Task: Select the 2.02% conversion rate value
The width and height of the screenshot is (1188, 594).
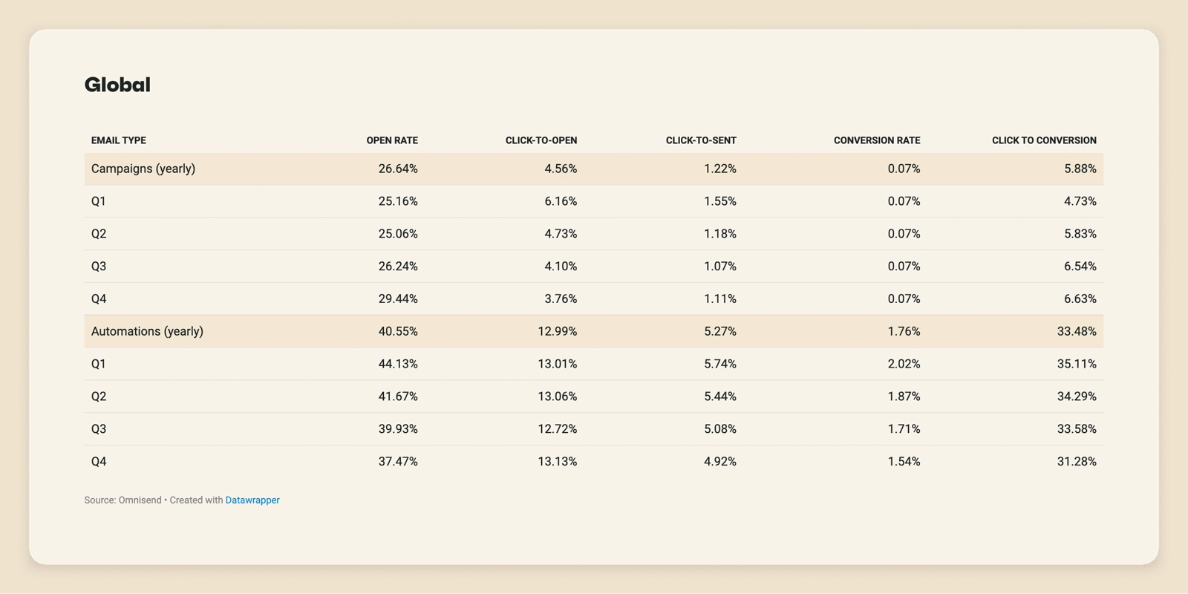Action: [x=904, y=364]
